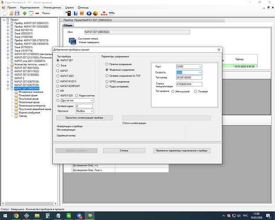Click the red minus delete icon

[37, 14]
